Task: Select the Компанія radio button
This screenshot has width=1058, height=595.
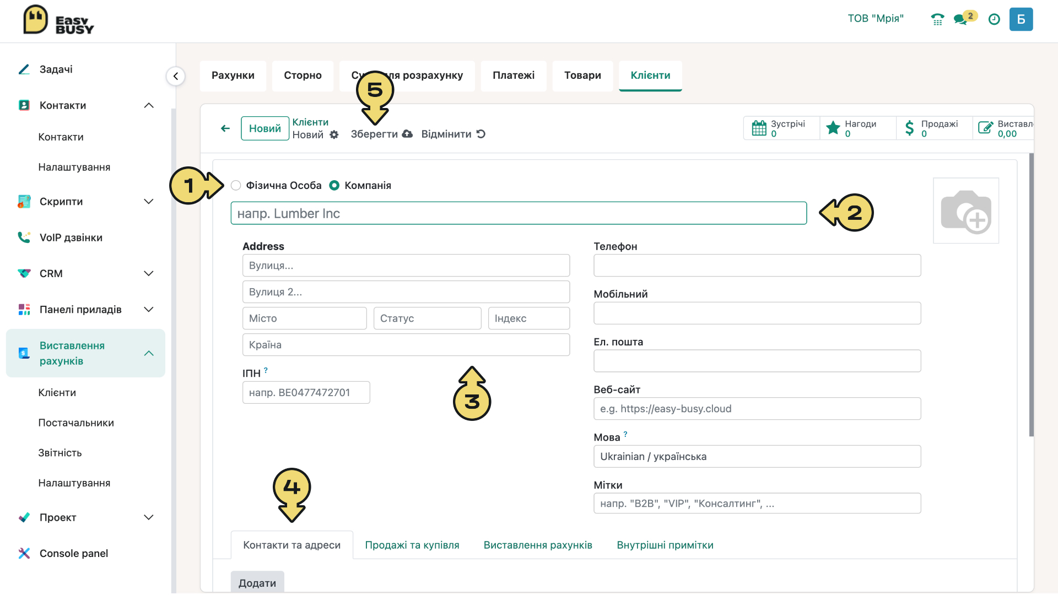Action: pos(334,186)
